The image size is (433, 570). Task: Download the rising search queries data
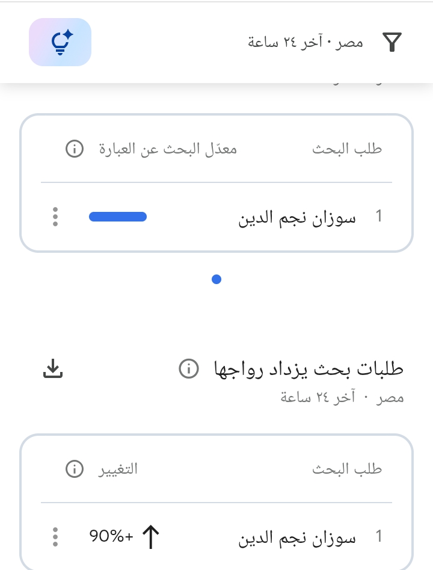point(53,369)
